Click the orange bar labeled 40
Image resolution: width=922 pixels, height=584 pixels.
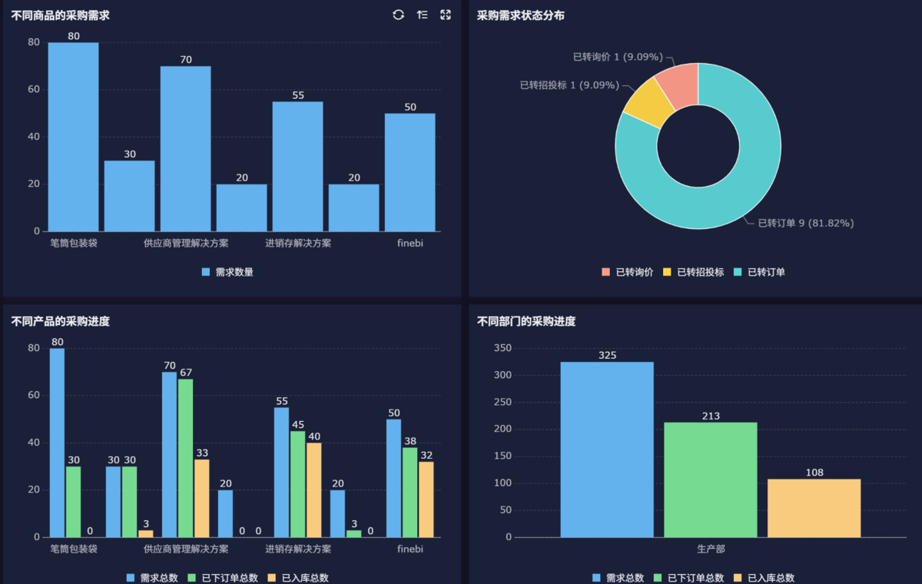click(313, 490)
